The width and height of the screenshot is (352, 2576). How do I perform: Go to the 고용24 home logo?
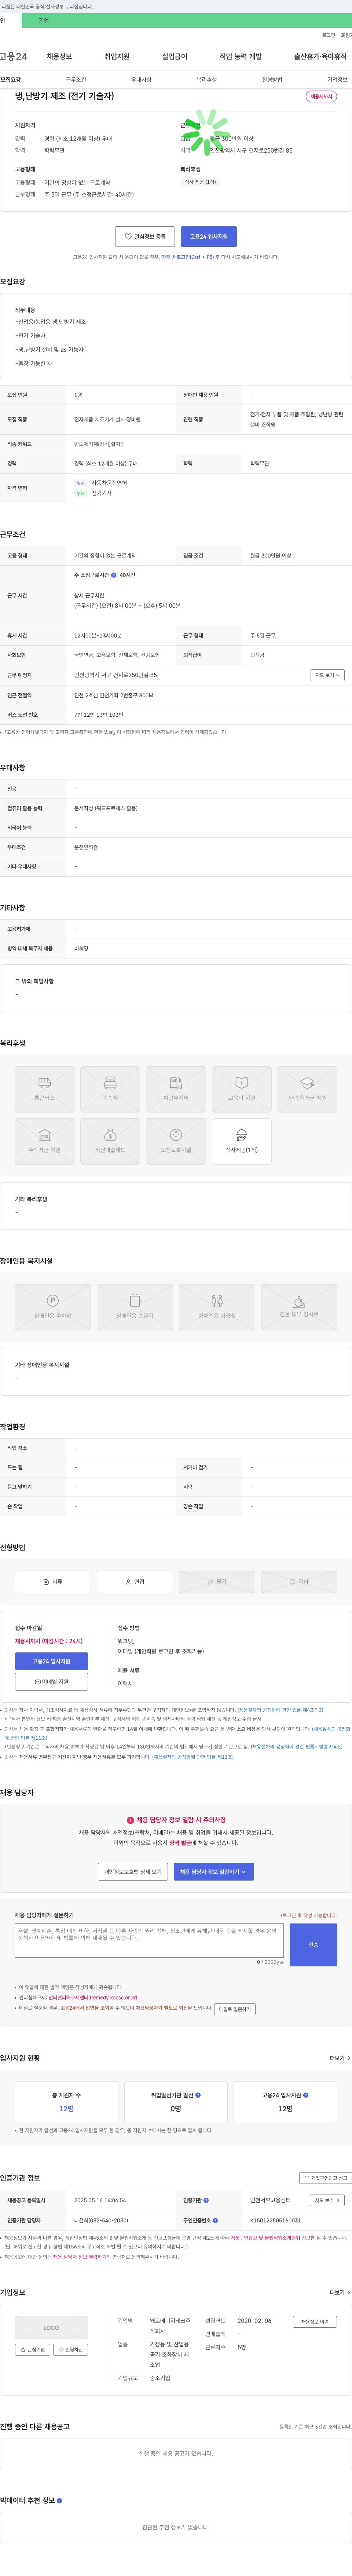pos(14,56)
